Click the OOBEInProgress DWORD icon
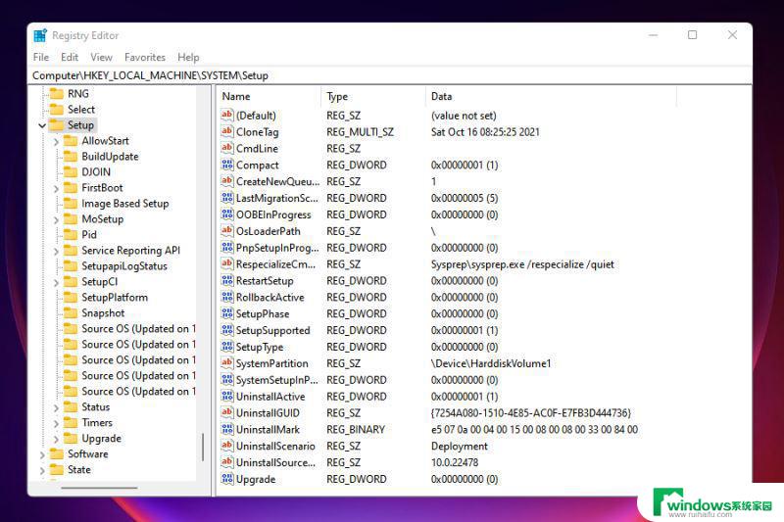This screenshot has height=522, width=784. click(x=227, y=214)
